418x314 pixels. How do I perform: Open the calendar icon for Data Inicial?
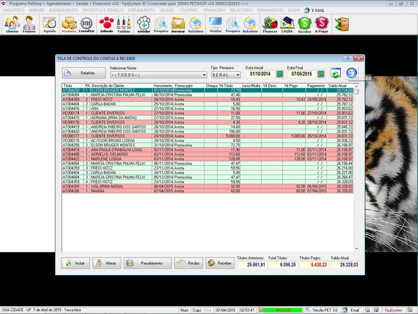280,74
